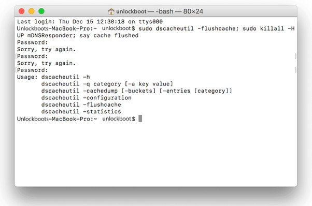
Task: Click the first 'Sorry, try again.' message
Action: pyautogui.click(x=46, y=49)
